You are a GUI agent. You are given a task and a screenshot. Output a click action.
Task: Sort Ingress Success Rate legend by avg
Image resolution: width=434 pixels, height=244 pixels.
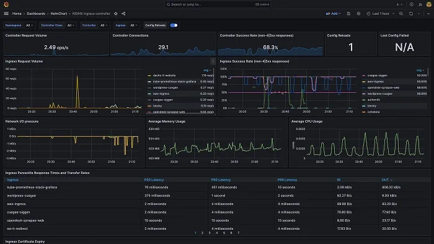pos(420,70)
